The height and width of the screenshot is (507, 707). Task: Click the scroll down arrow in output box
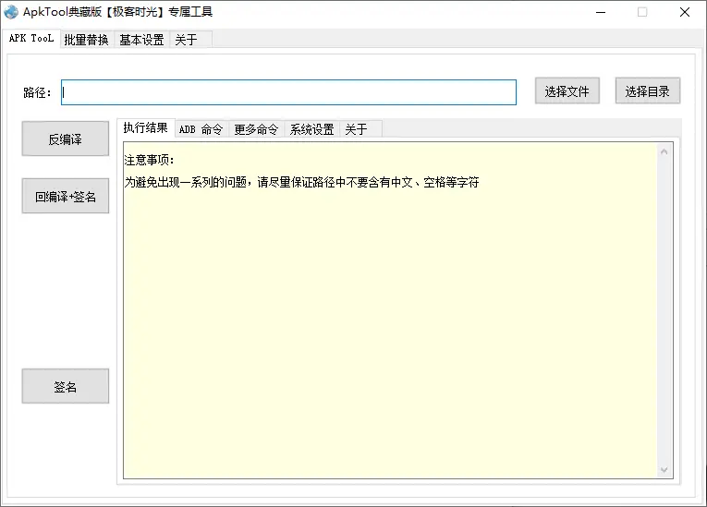pos(664,469)
